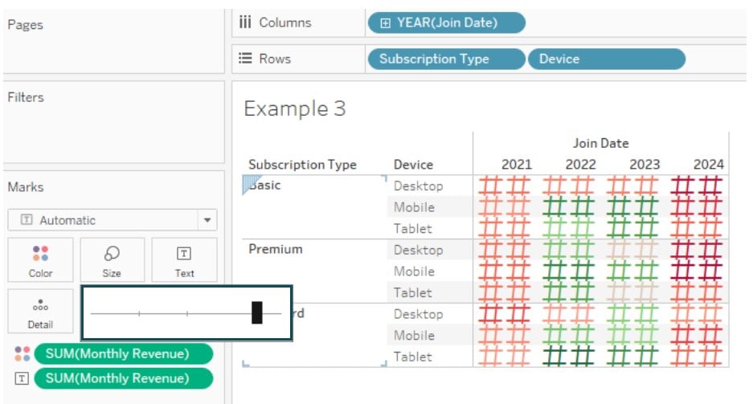Select the 2024 year header

tap(709, 165)
